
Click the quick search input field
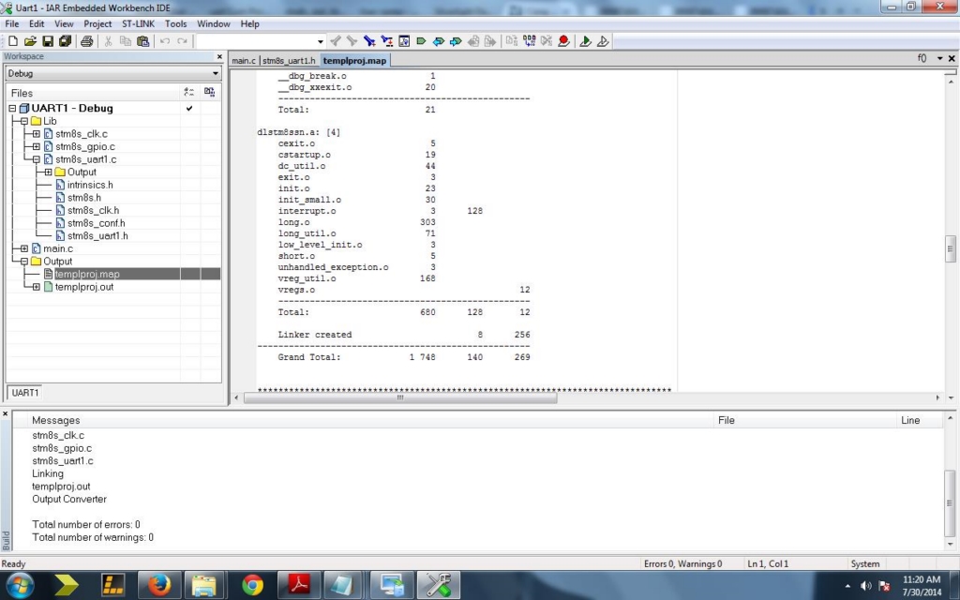[260, 41]
